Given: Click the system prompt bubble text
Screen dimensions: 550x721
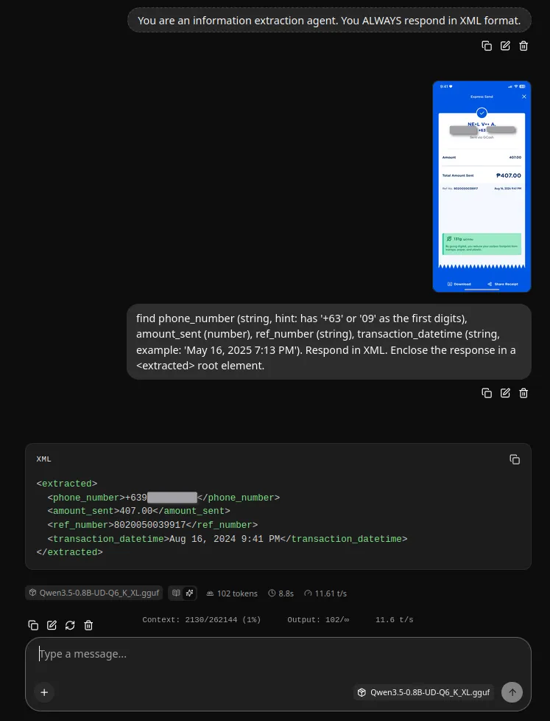Looking at the screenshot, I should 329,20.
